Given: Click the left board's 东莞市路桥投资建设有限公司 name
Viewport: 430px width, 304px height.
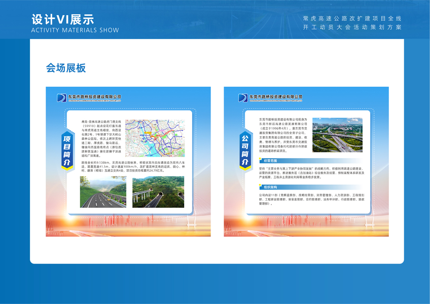Looking at the screenshot, I should click(x=95, y=97).
